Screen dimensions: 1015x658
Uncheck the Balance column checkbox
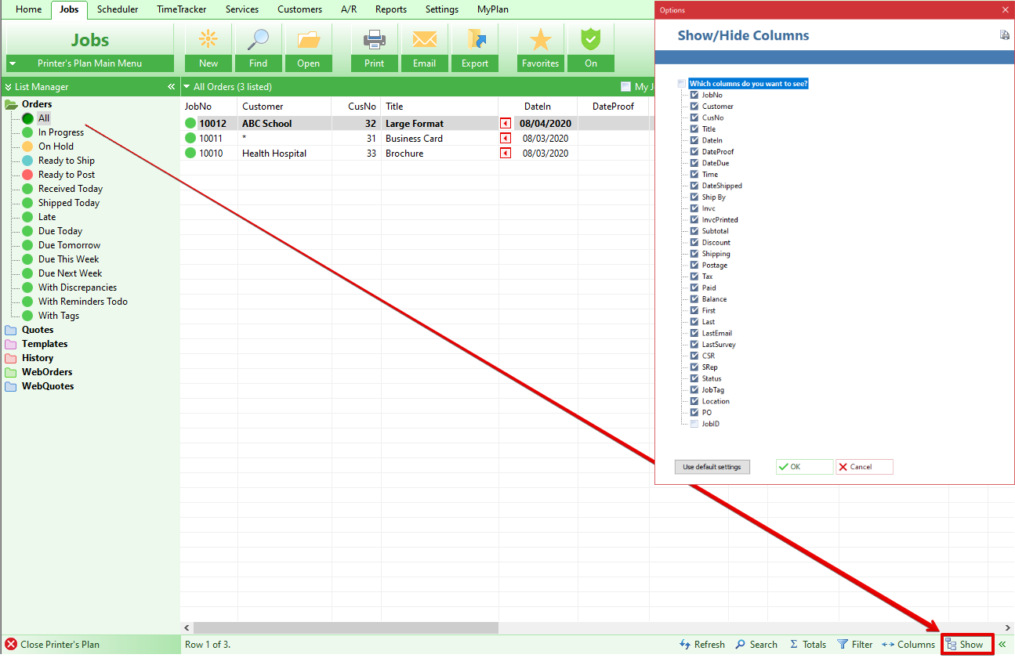tap(694, 299)
